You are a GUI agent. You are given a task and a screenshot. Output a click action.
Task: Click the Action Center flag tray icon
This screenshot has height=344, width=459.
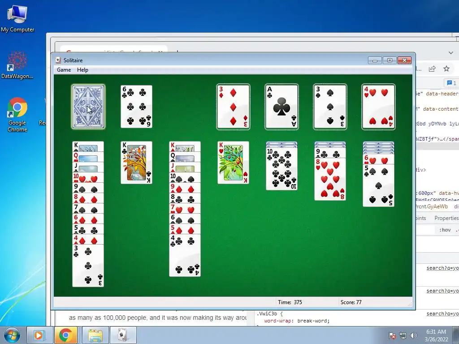coord(392,335)
